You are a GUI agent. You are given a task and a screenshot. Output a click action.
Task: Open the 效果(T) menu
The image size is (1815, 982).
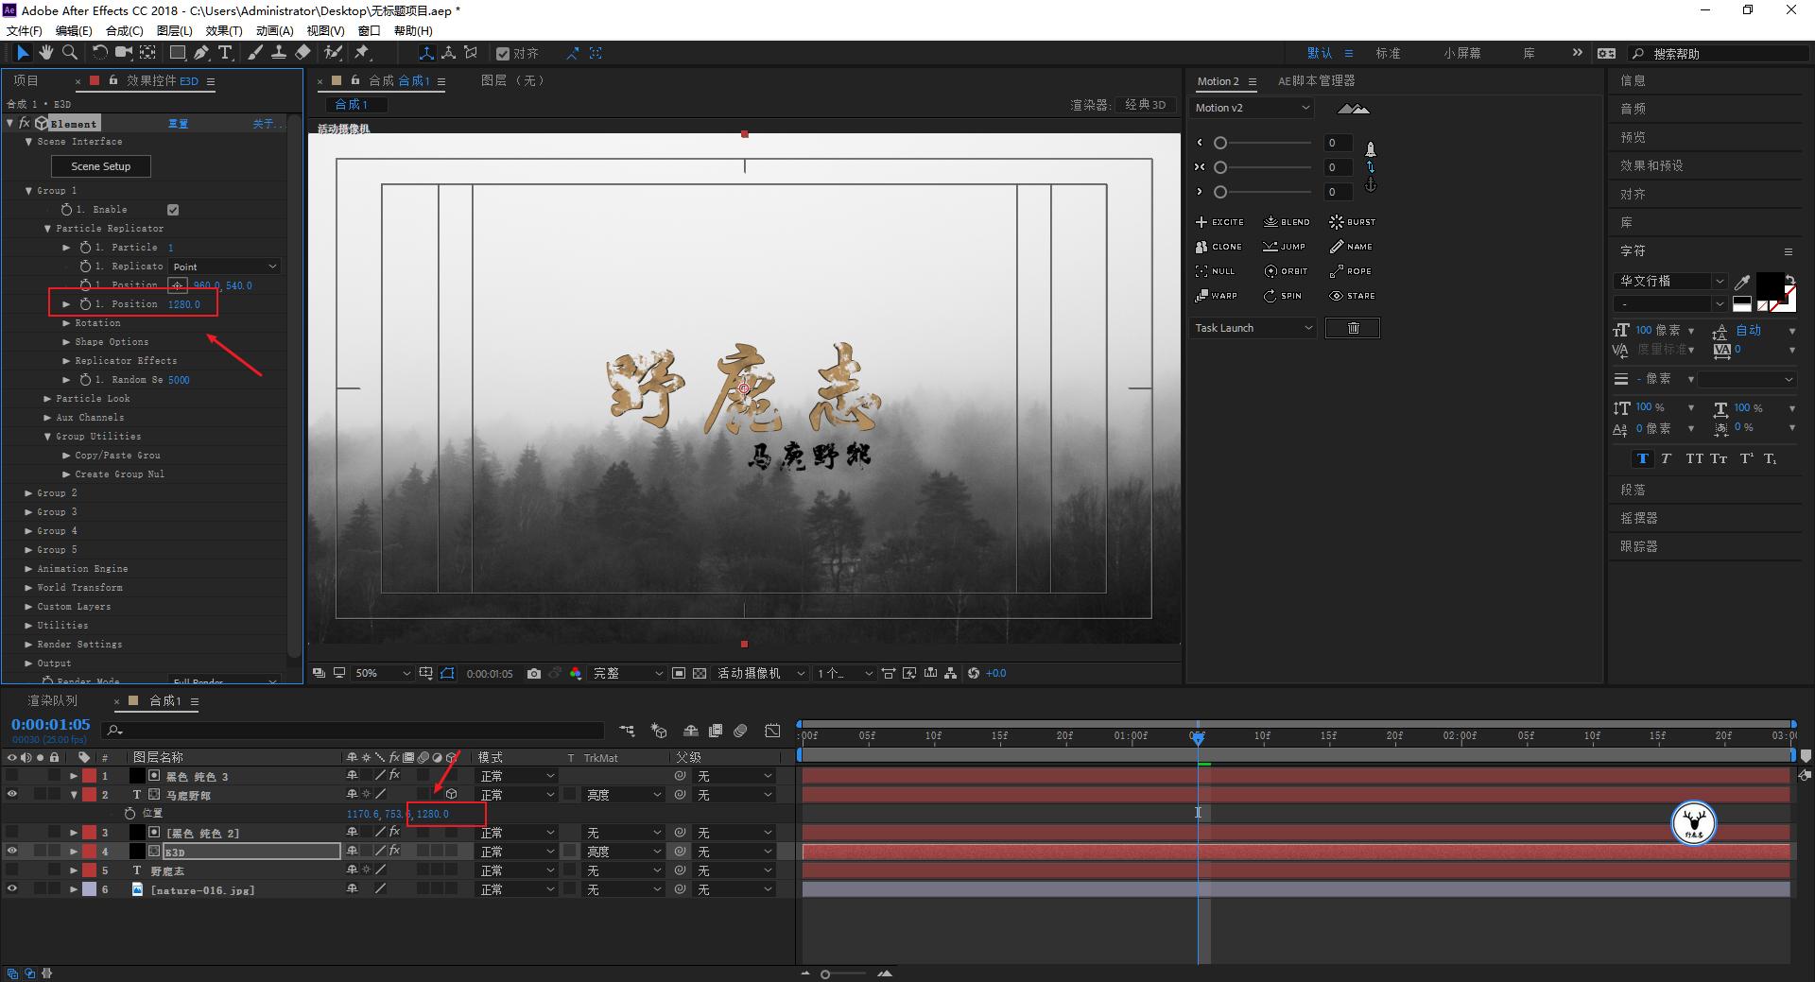click(223, 30)
